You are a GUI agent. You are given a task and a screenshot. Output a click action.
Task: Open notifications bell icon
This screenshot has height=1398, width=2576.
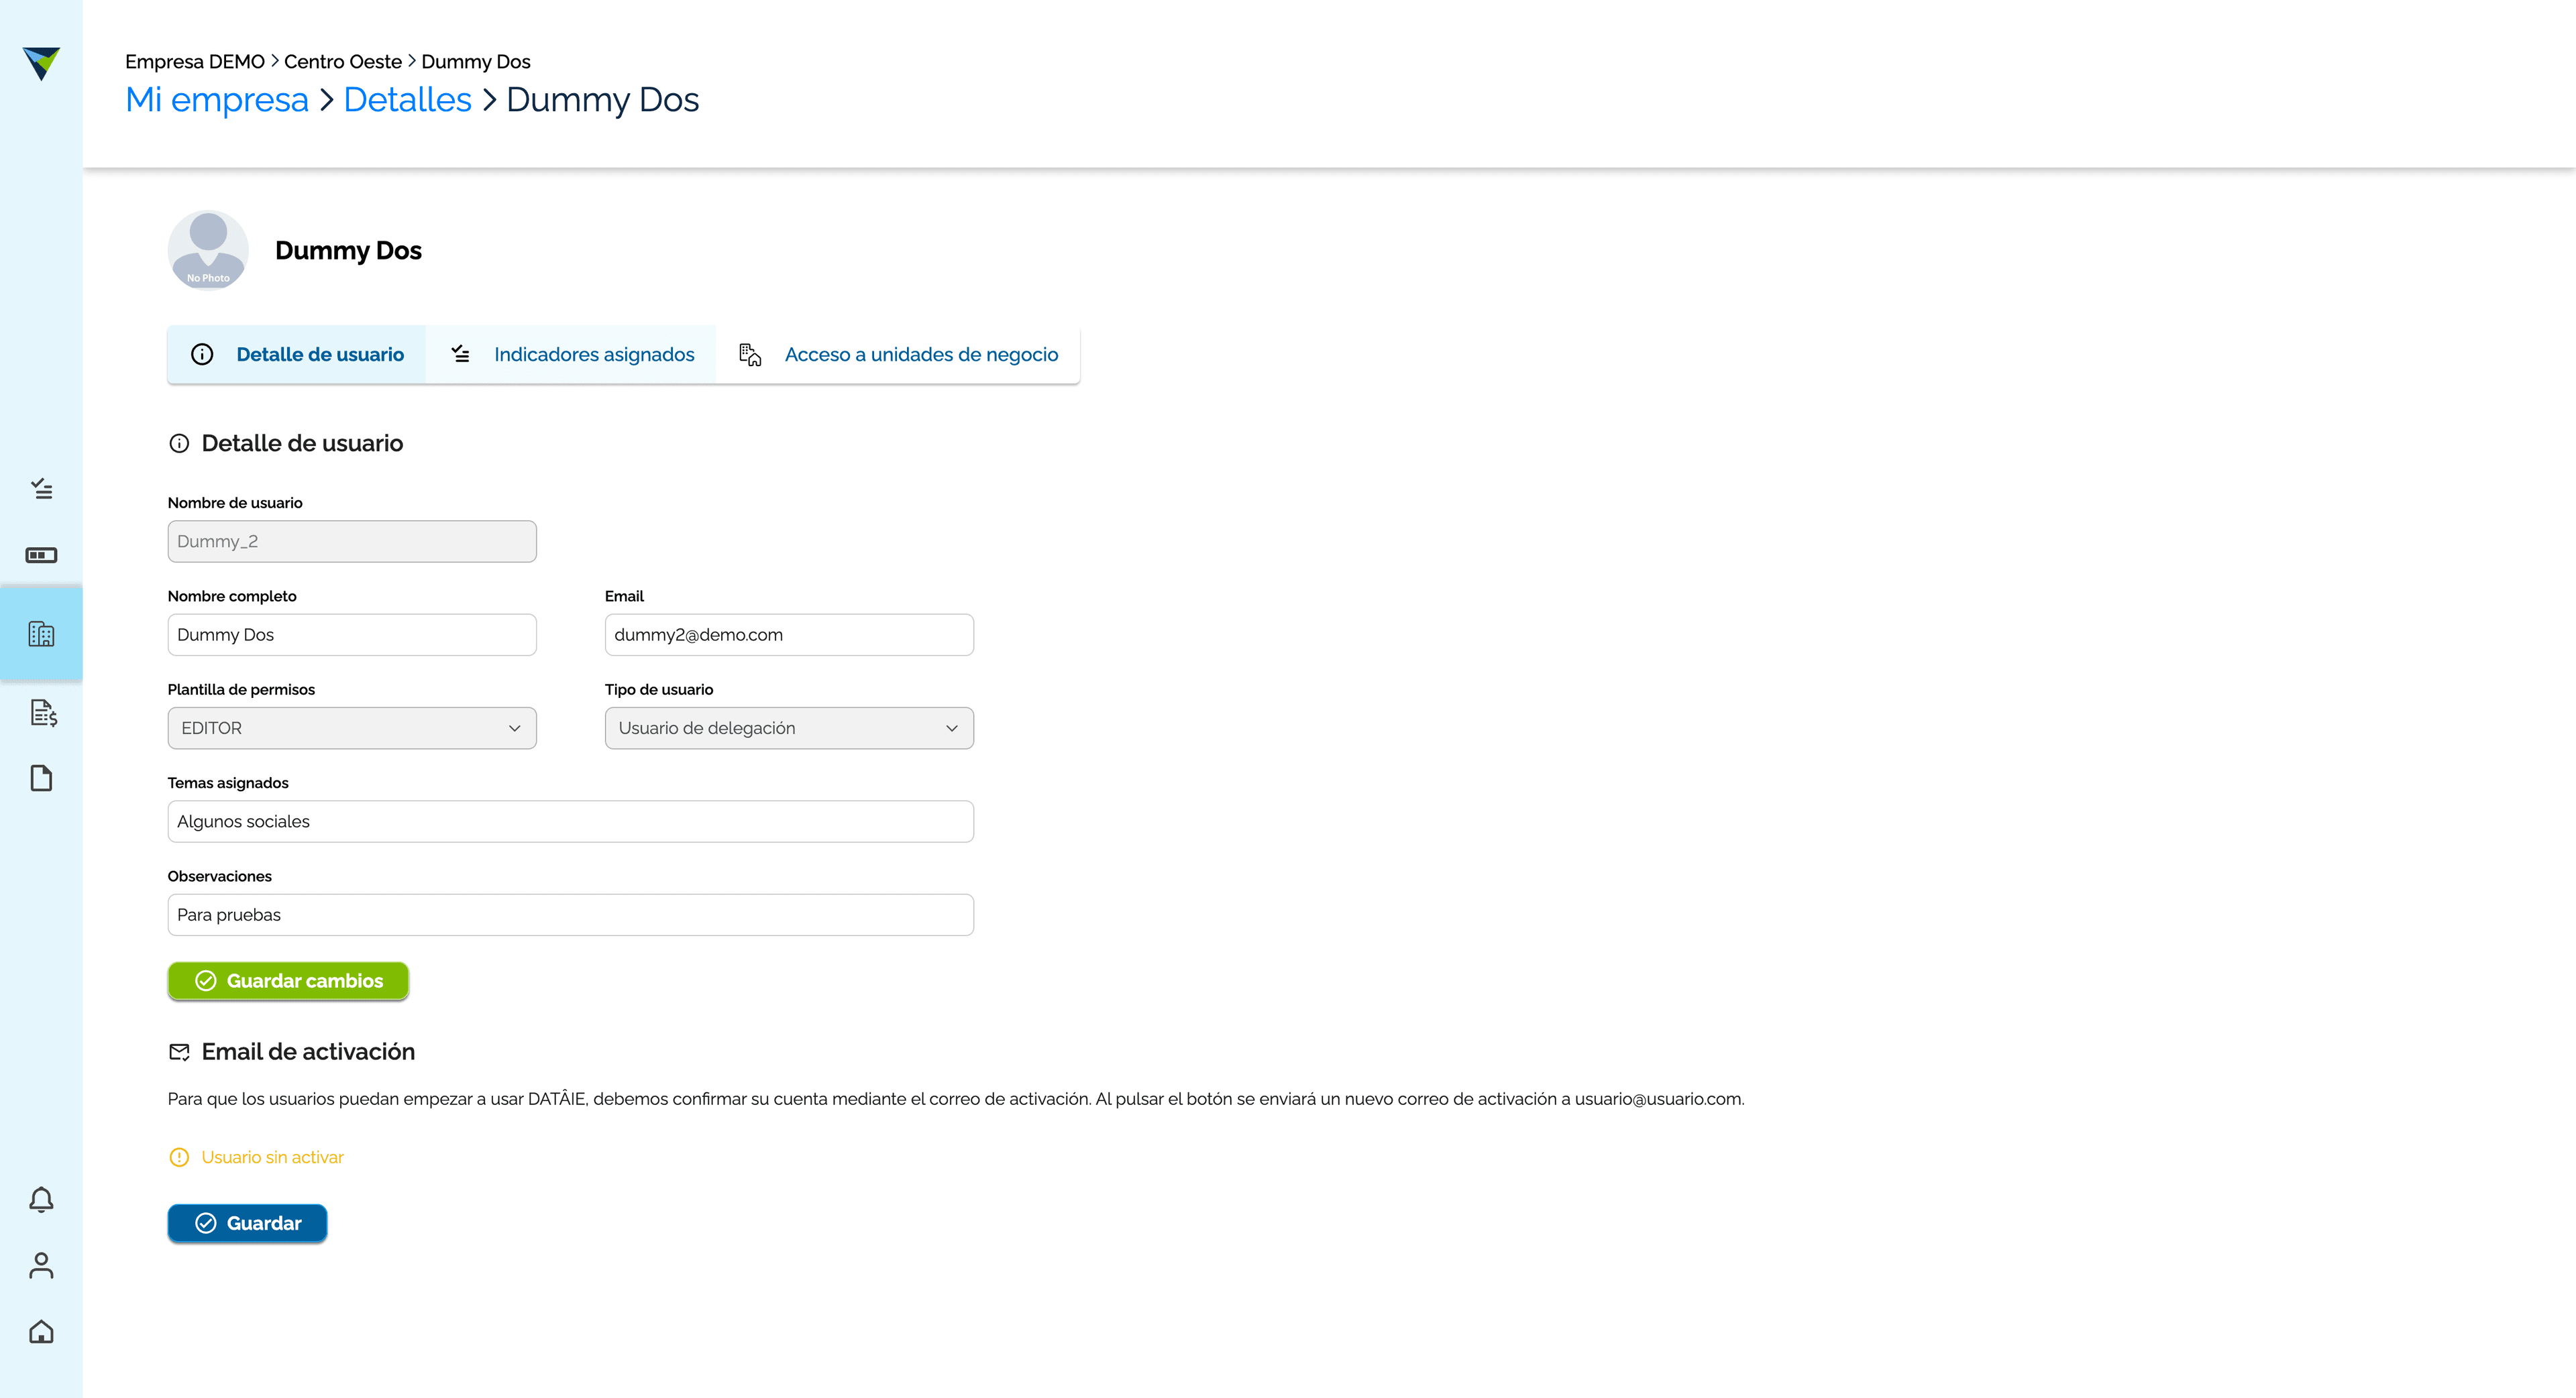tap(41, 1199)
